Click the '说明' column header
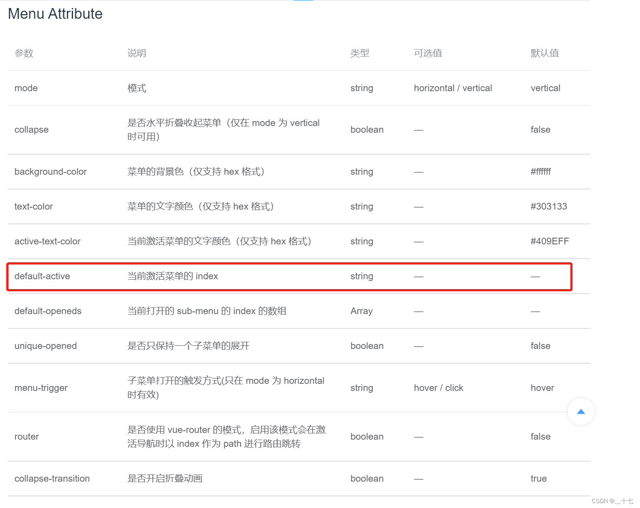 click(137, 53)
